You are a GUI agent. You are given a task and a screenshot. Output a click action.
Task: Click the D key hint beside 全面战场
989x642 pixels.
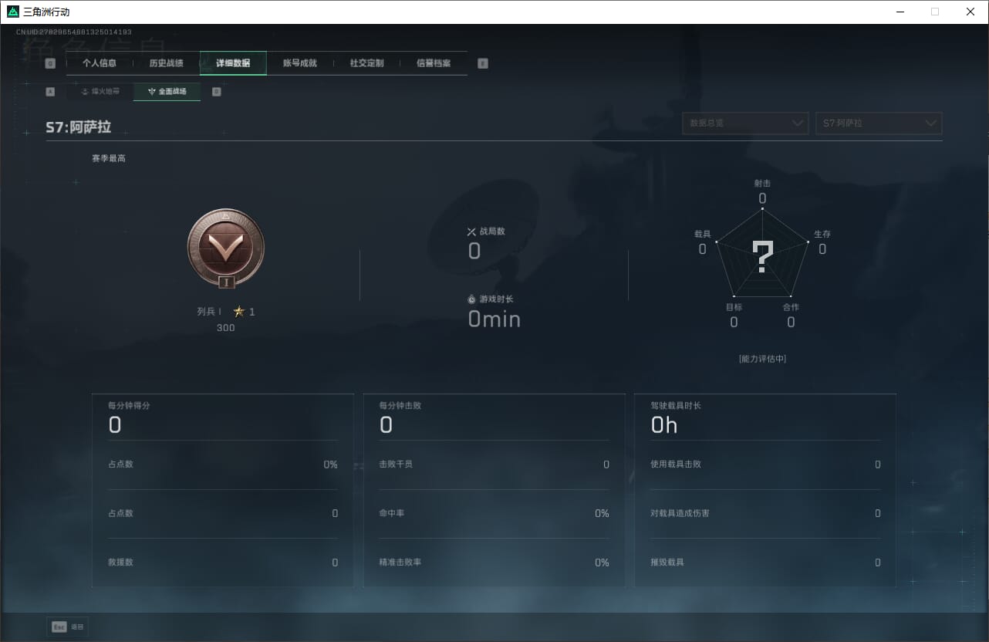[217, 92]
